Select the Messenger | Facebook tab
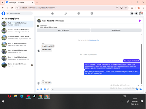The width and height of the screenshot is (146, 109). (20, 2)
